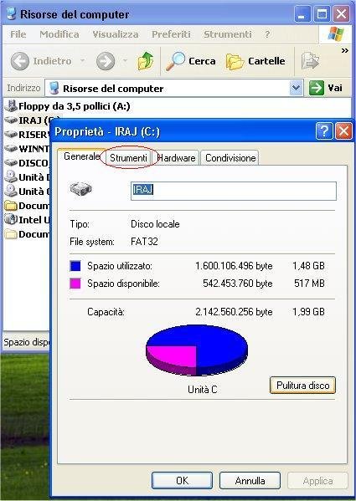This screenshot has height=501, width=356.
Task: Click the blue Spazio utilizzato color square
Action: pos(75,266)
